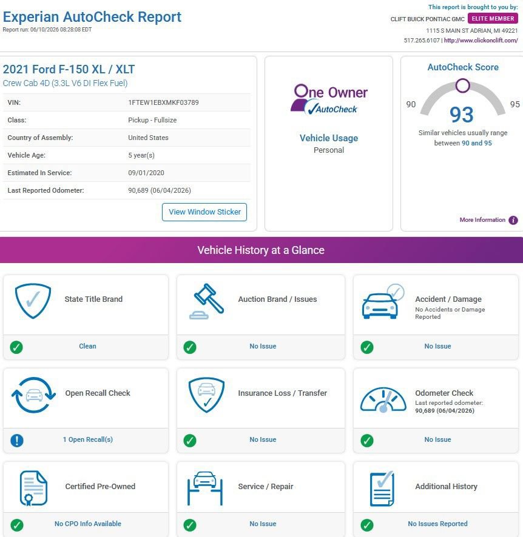Click No Issue under Odometer Check
This screenshot has height=537, width=523.
tap(437, 439)
